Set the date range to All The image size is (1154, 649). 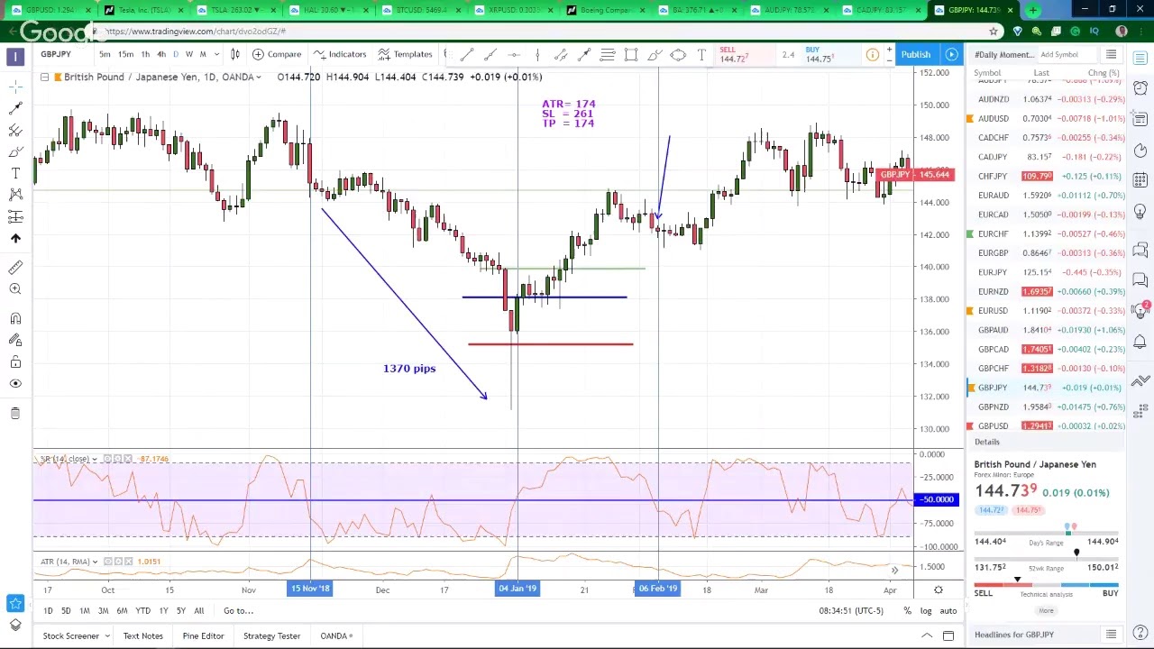click(198, 611)
